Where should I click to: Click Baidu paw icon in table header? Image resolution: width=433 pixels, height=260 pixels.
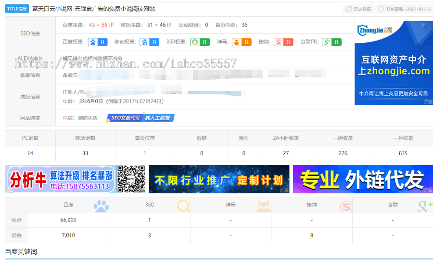click(x=101, y=206)
